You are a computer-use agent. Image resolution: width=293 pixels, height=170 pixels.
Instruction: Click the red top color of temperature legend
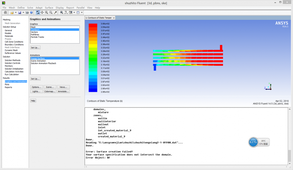(x=93, y=25)
